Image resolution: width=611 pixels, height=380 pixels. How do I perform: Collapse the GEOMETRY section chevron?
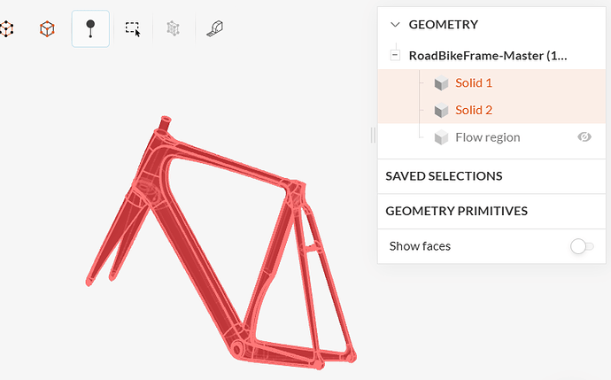tap(395, 25)
